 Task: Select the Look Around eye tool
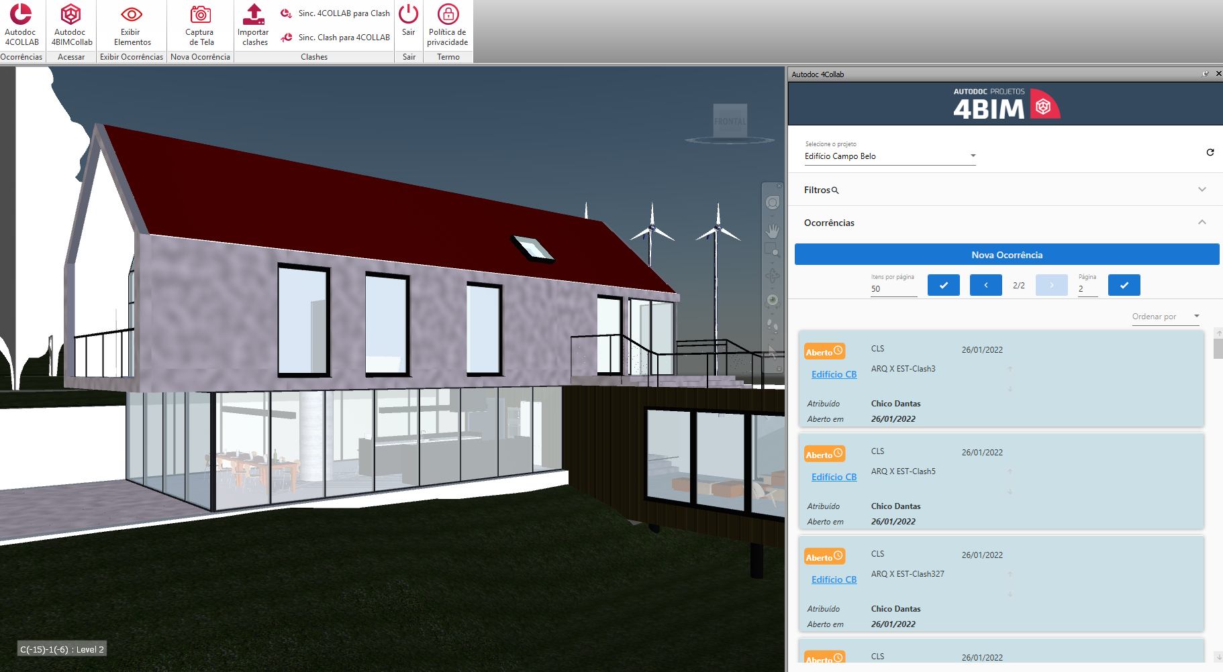(773, 300)
